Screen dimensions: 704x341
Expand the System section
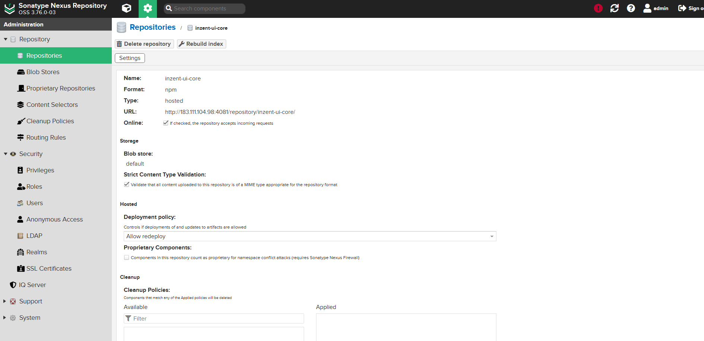click(4, 317)
